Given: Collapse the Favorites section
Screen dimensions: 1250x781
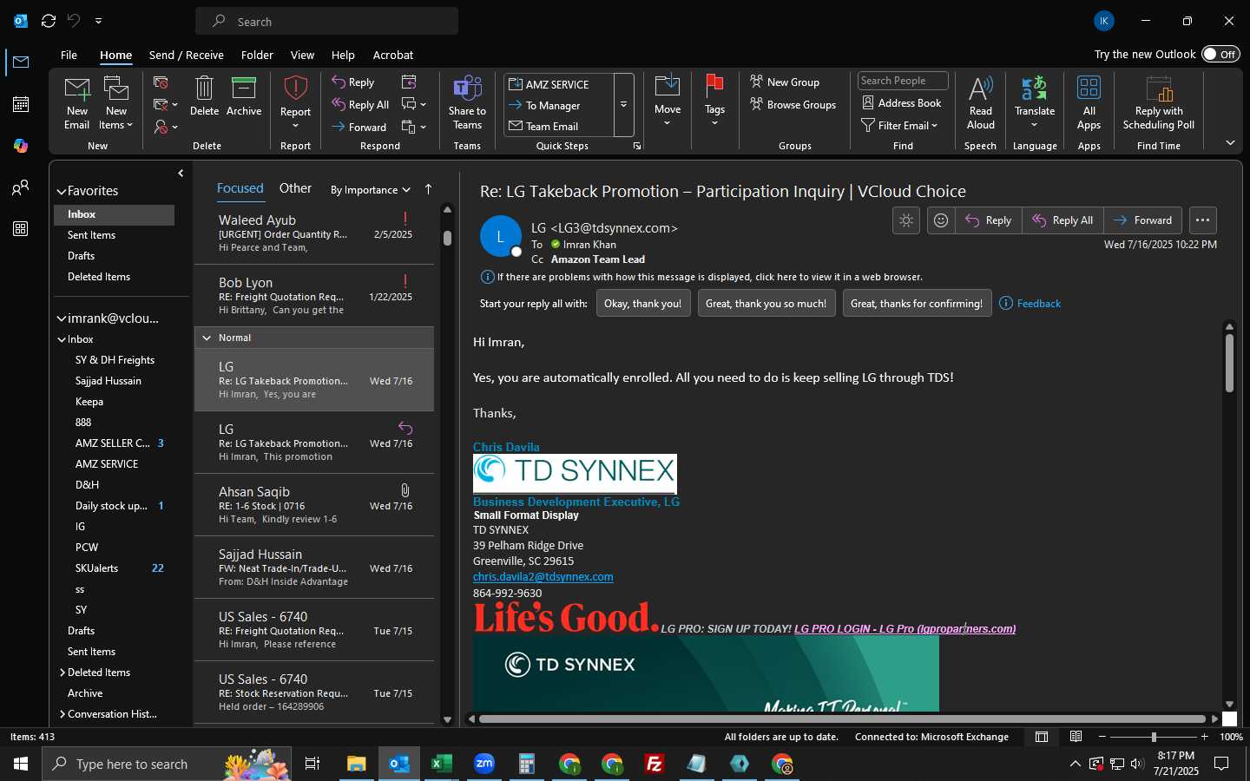Looking at the screenshot, I should click(62, 191).
